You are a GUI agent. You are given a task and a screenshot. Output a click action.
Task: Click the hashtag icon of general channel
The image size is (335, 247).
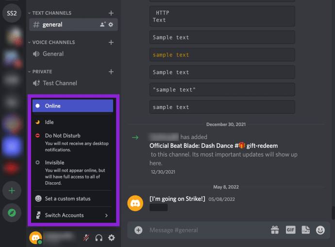[x=36, y=25]
